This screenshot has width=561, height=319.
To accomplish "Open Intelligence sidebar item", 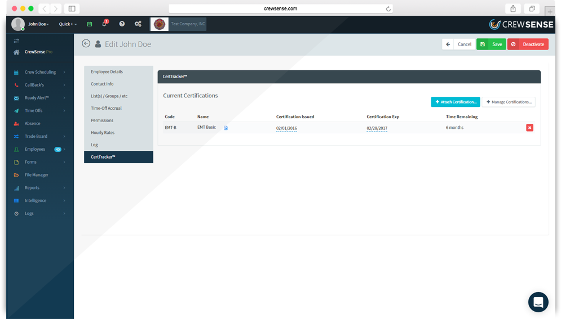I will click(x=36, y=200).
